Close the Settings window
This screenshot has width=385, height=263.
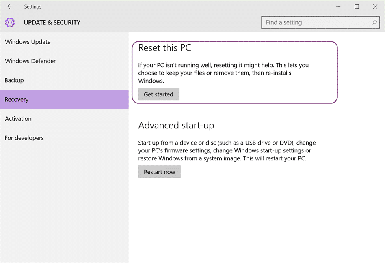375,6
